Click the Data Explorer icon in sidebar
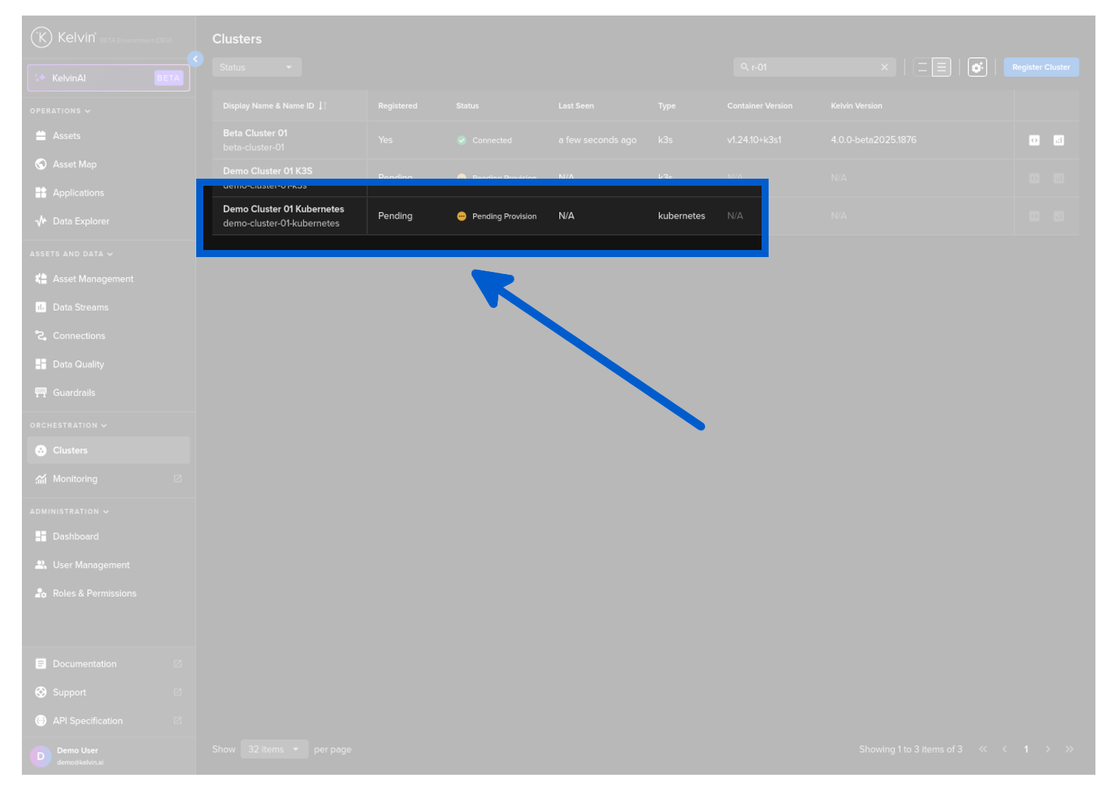The width and height of the screenshot is (1118, 791). coord(41,221)
